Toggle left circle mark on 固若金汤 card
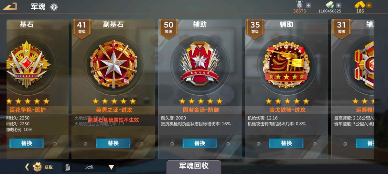 [x=172, y=144]
